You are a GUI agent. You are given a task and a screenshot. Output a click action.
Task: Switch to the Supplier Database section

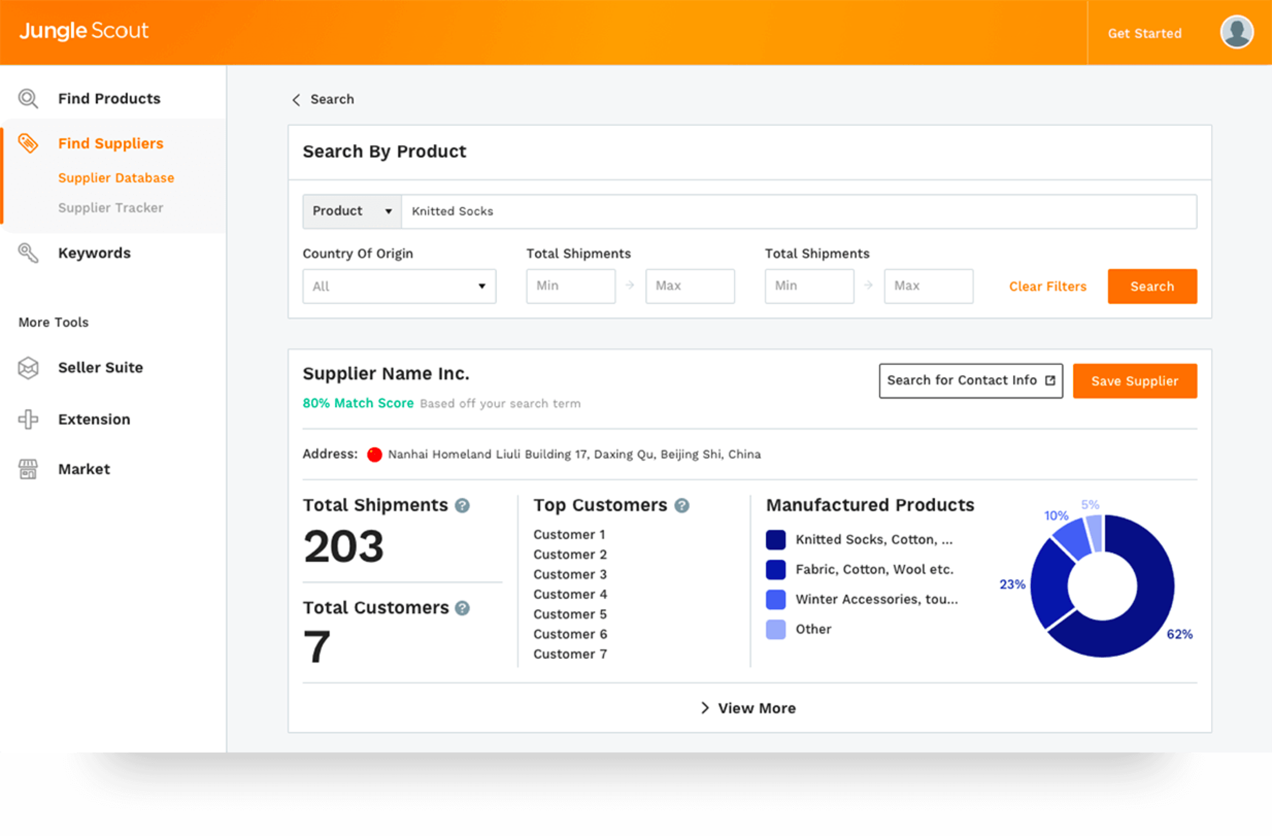point(116,177)
